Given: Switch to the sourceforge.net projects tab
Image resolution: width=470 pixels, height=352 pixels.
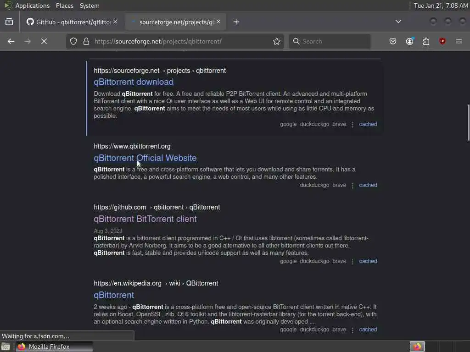Looking at the screenshot, I should [176, 22].
